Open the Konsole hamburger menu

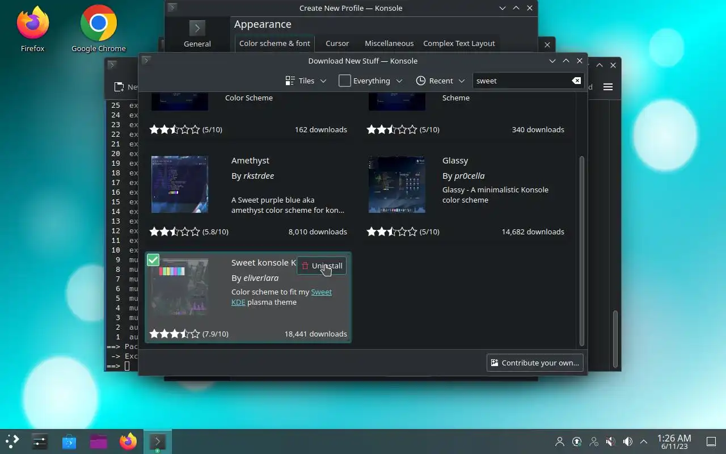608,87
